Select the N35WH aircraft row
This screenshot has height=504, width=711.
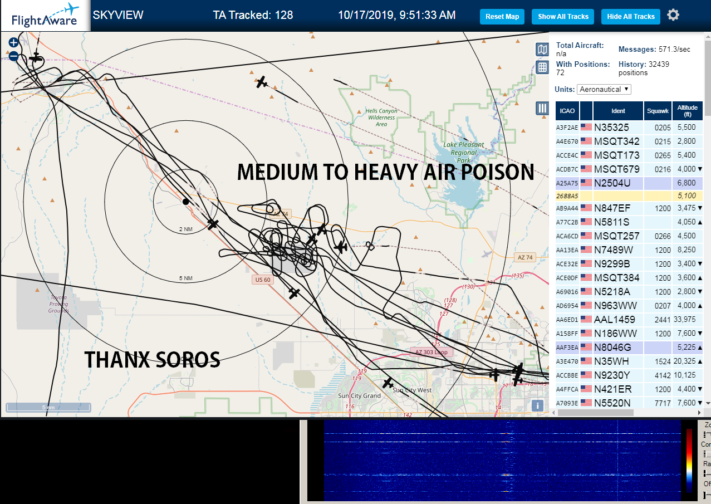coord(629,361)
